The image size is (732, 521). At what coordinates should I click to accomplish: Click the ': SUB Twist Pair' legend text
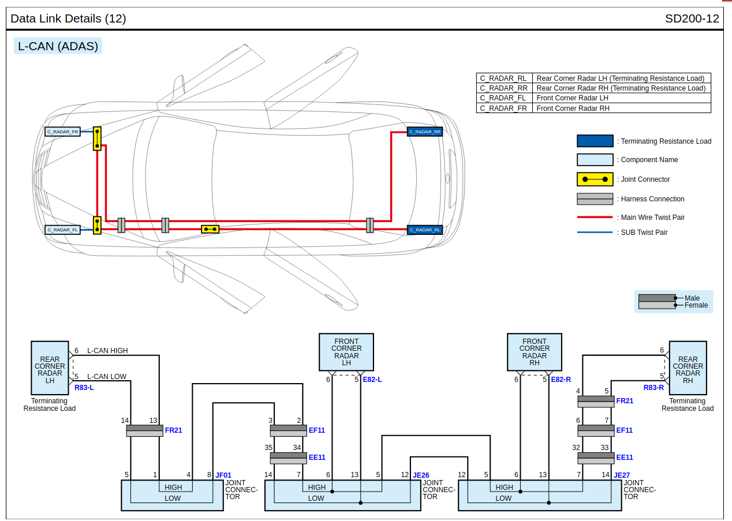click(642, 233)
